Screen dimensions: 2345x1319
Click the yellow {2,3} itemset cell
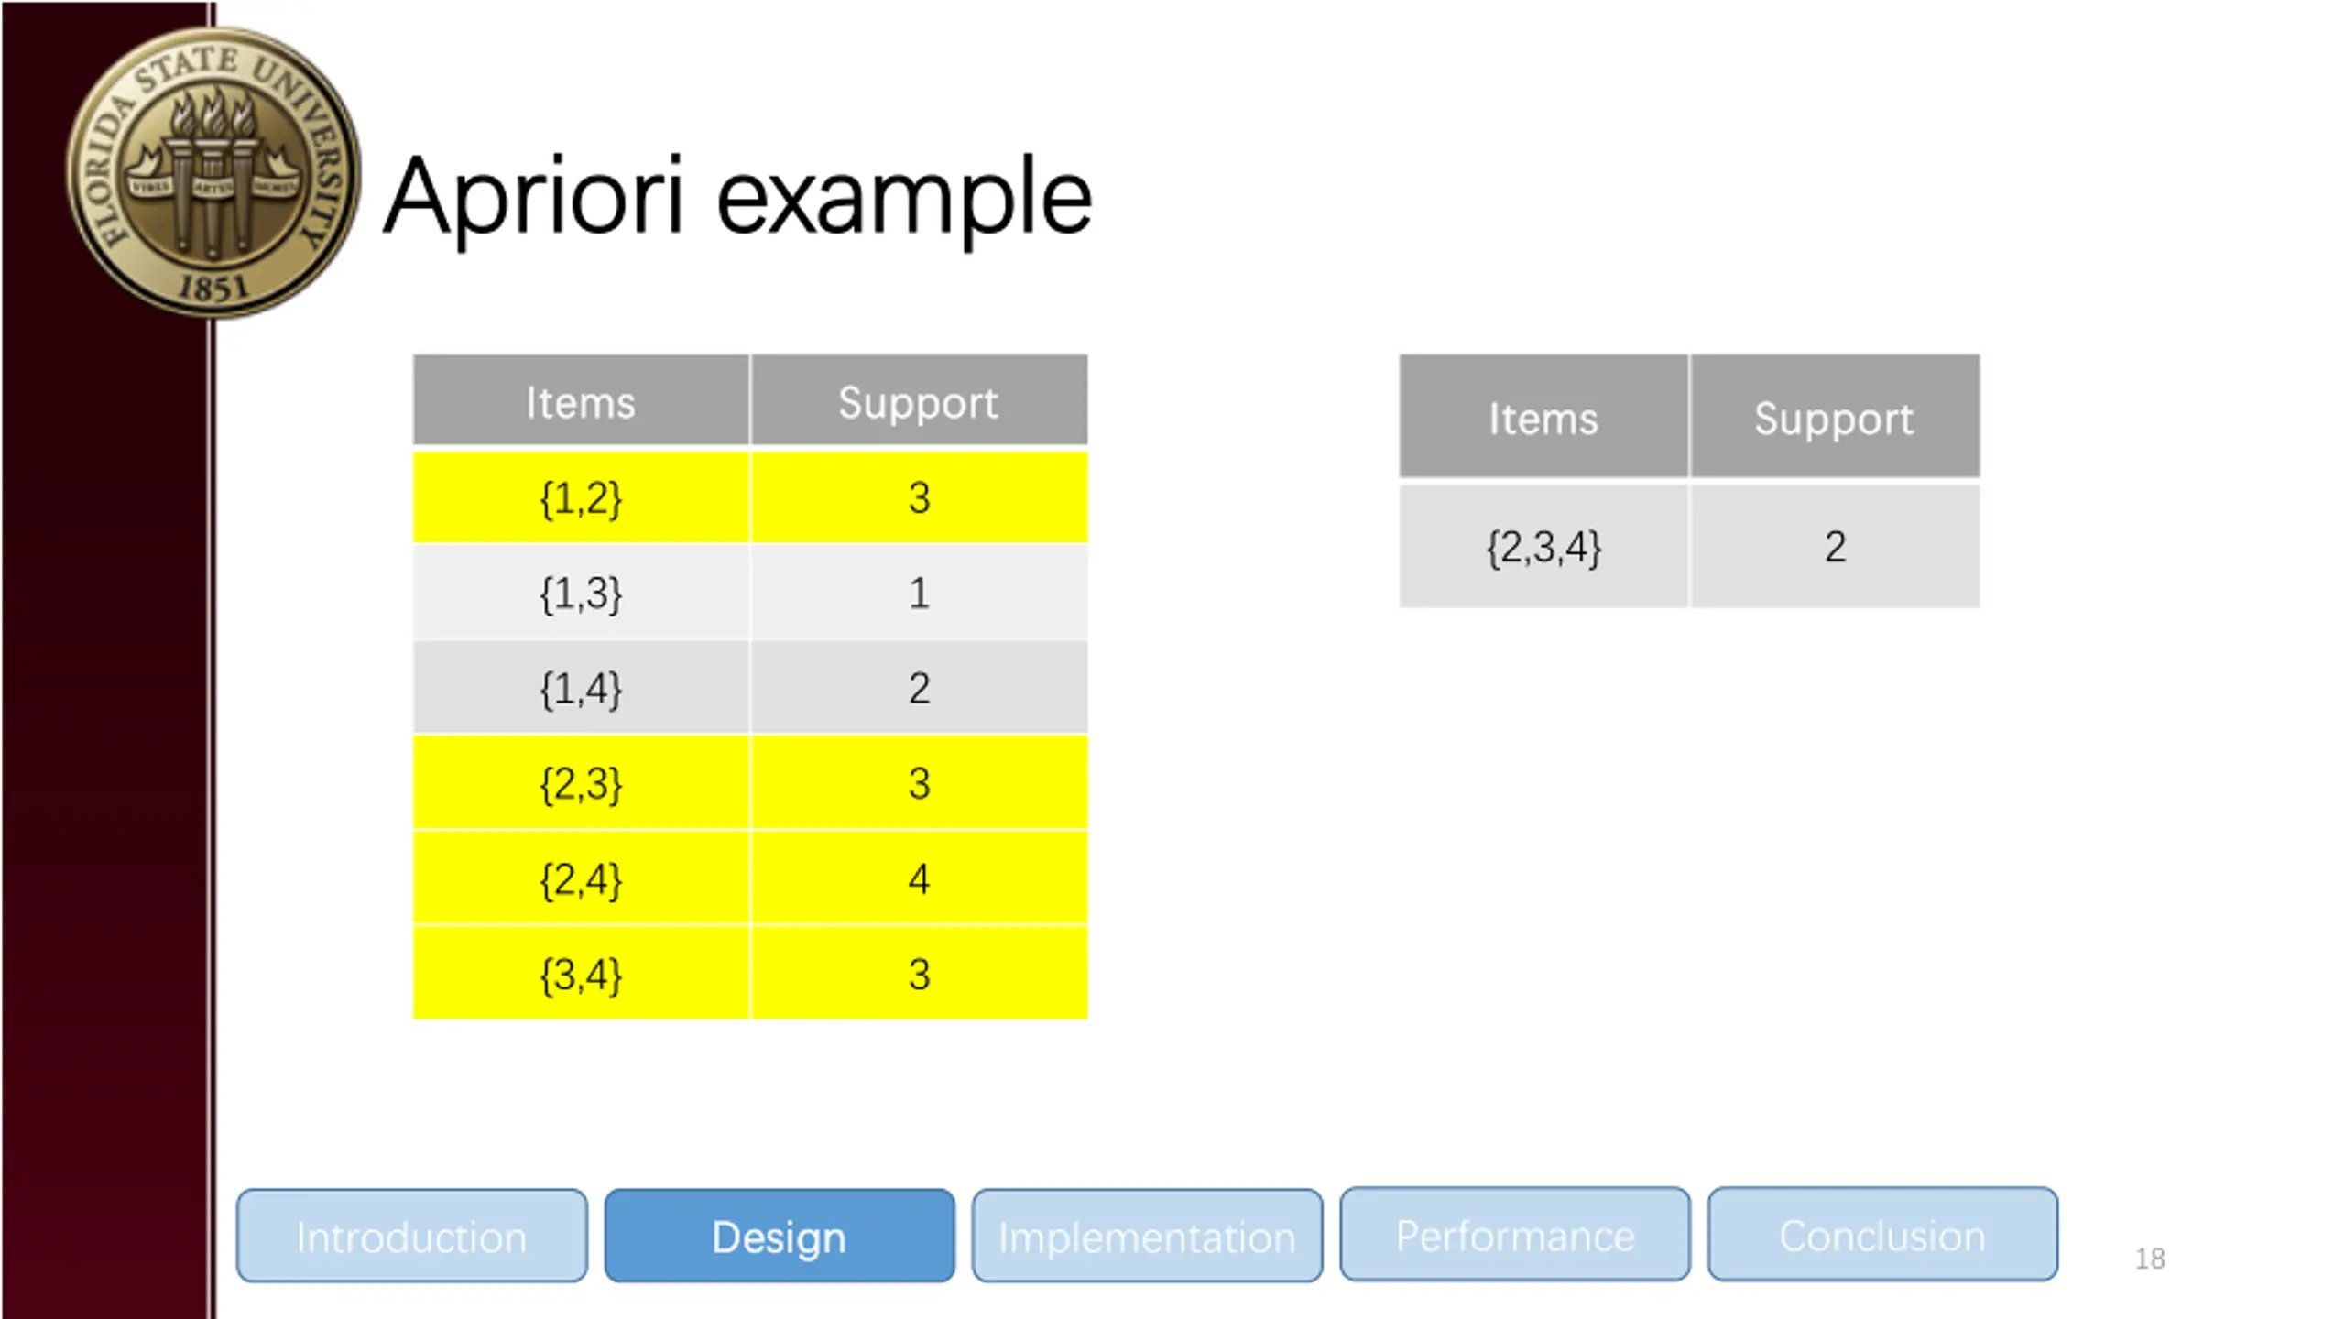(581, 784)
